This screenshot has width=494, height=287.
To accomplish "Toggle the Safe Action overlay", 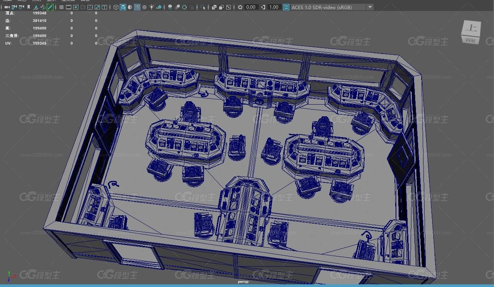I will click(97, 7).
